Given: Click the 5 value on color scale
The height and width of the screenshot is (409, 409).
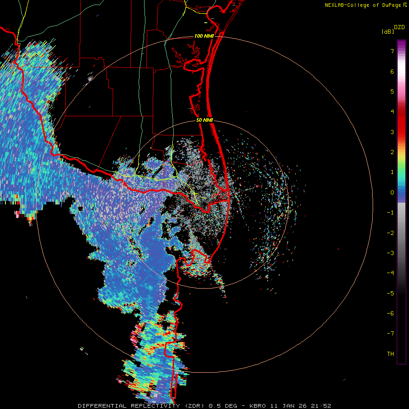Looking at the screenshot, I should click(392, 91).
